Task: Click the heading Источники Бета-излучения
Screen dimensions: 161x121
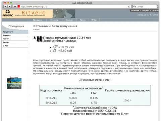Action: click(x=55, y=26)
